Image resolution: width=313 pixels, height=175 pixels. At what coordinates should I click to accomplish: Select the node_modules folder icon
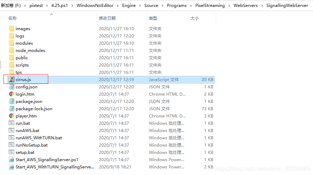pos(11,51)
